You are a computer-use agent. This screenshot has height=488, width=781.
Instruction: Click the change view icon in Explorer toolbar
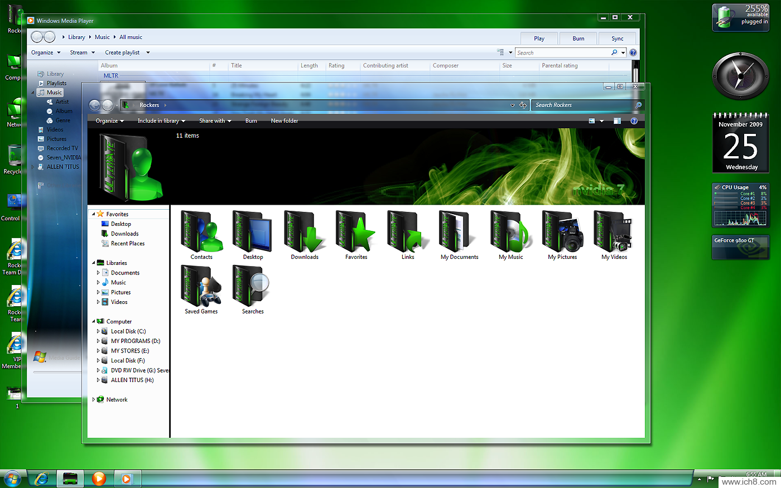click(x=592, y=120)
